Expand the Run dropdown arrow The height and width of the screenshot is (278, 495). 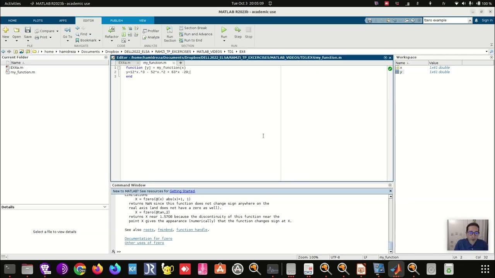click(224, 41)
